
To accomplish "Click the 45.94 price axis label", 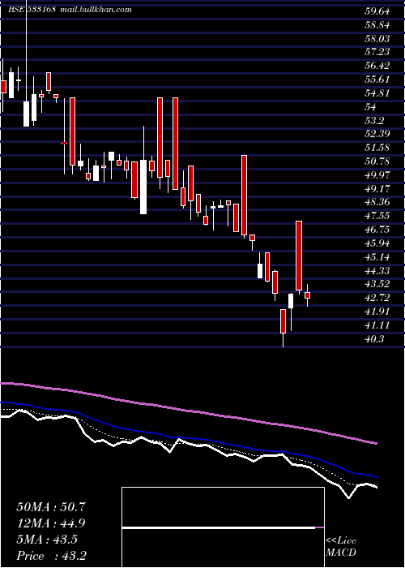I will point(377,243).
